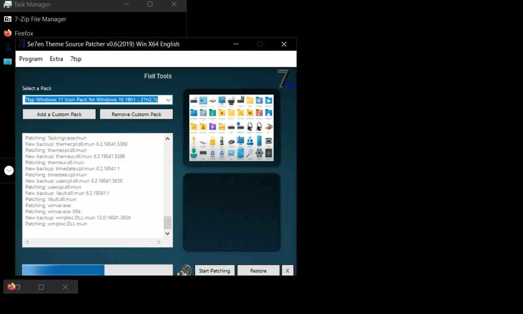
Task: Click Remove Custom Pack button
Action: [136, 114]
